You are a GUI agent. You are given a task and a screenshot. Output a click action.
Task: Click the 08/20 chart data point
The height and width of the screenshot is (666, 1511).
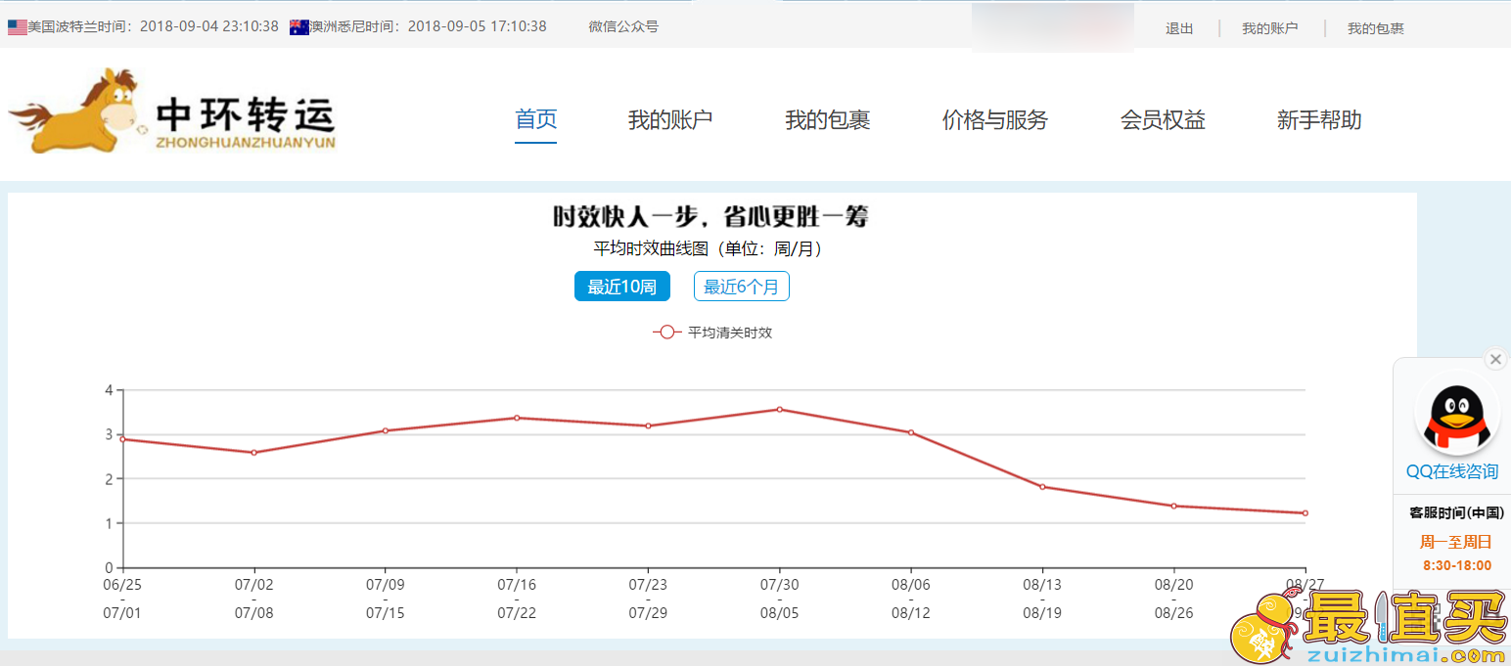coord(1173,506)
